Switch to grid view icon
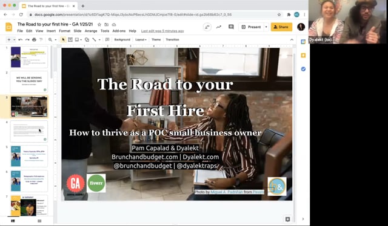Screen dimensions: 388x226 39,221
